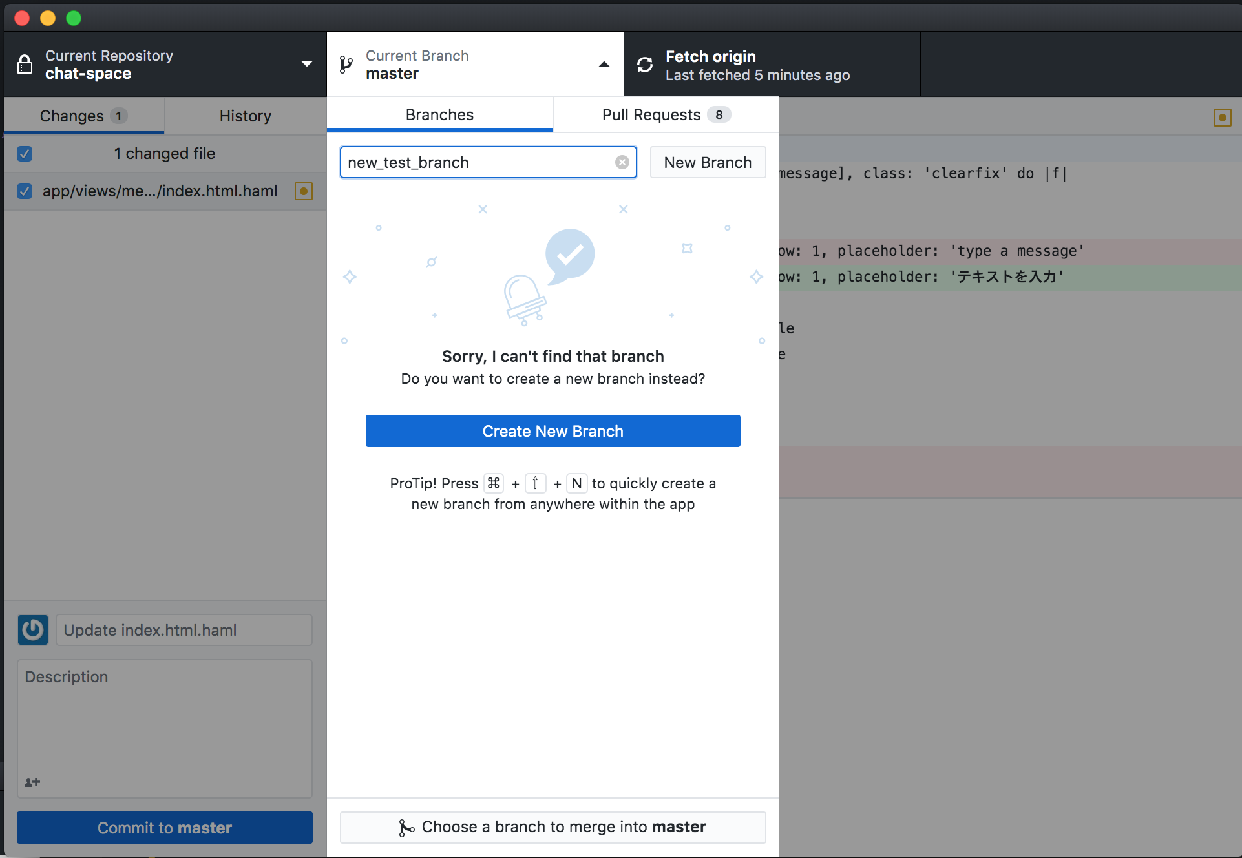Click the modified file icon in diff header
Screen dimensions: 1242x858
click(1222, 118)
